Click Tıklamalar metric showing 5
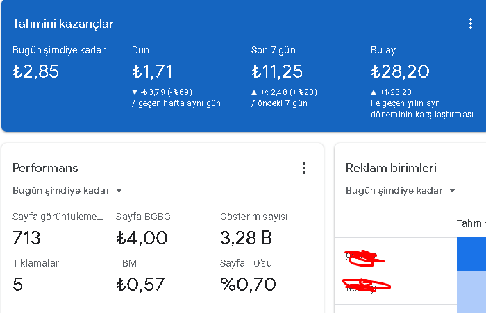Screen dimensions: 486x313 pos(17,284)
